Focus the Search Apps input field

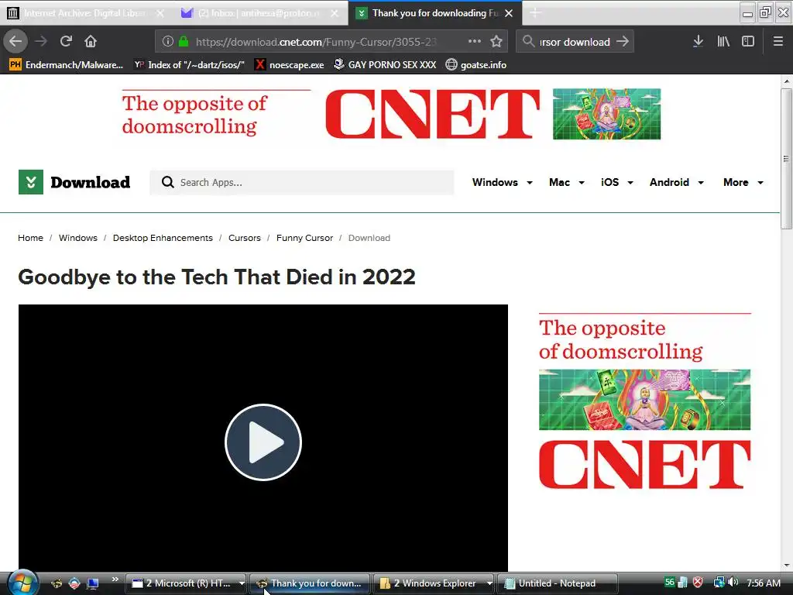pyautogui.click(x=302, y=182)
